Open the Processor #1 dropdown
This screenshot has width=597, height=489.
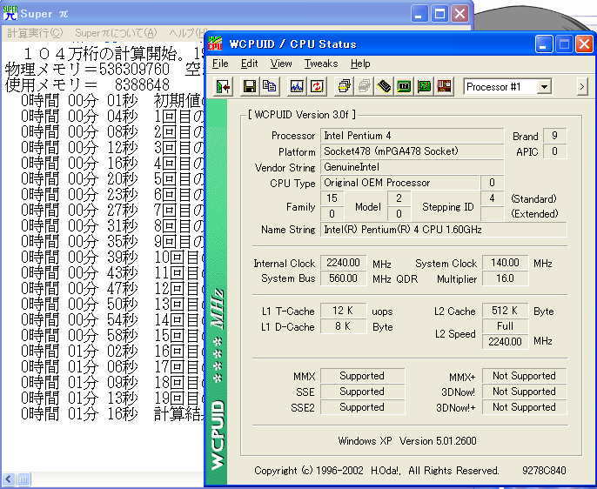coord(545,87)
